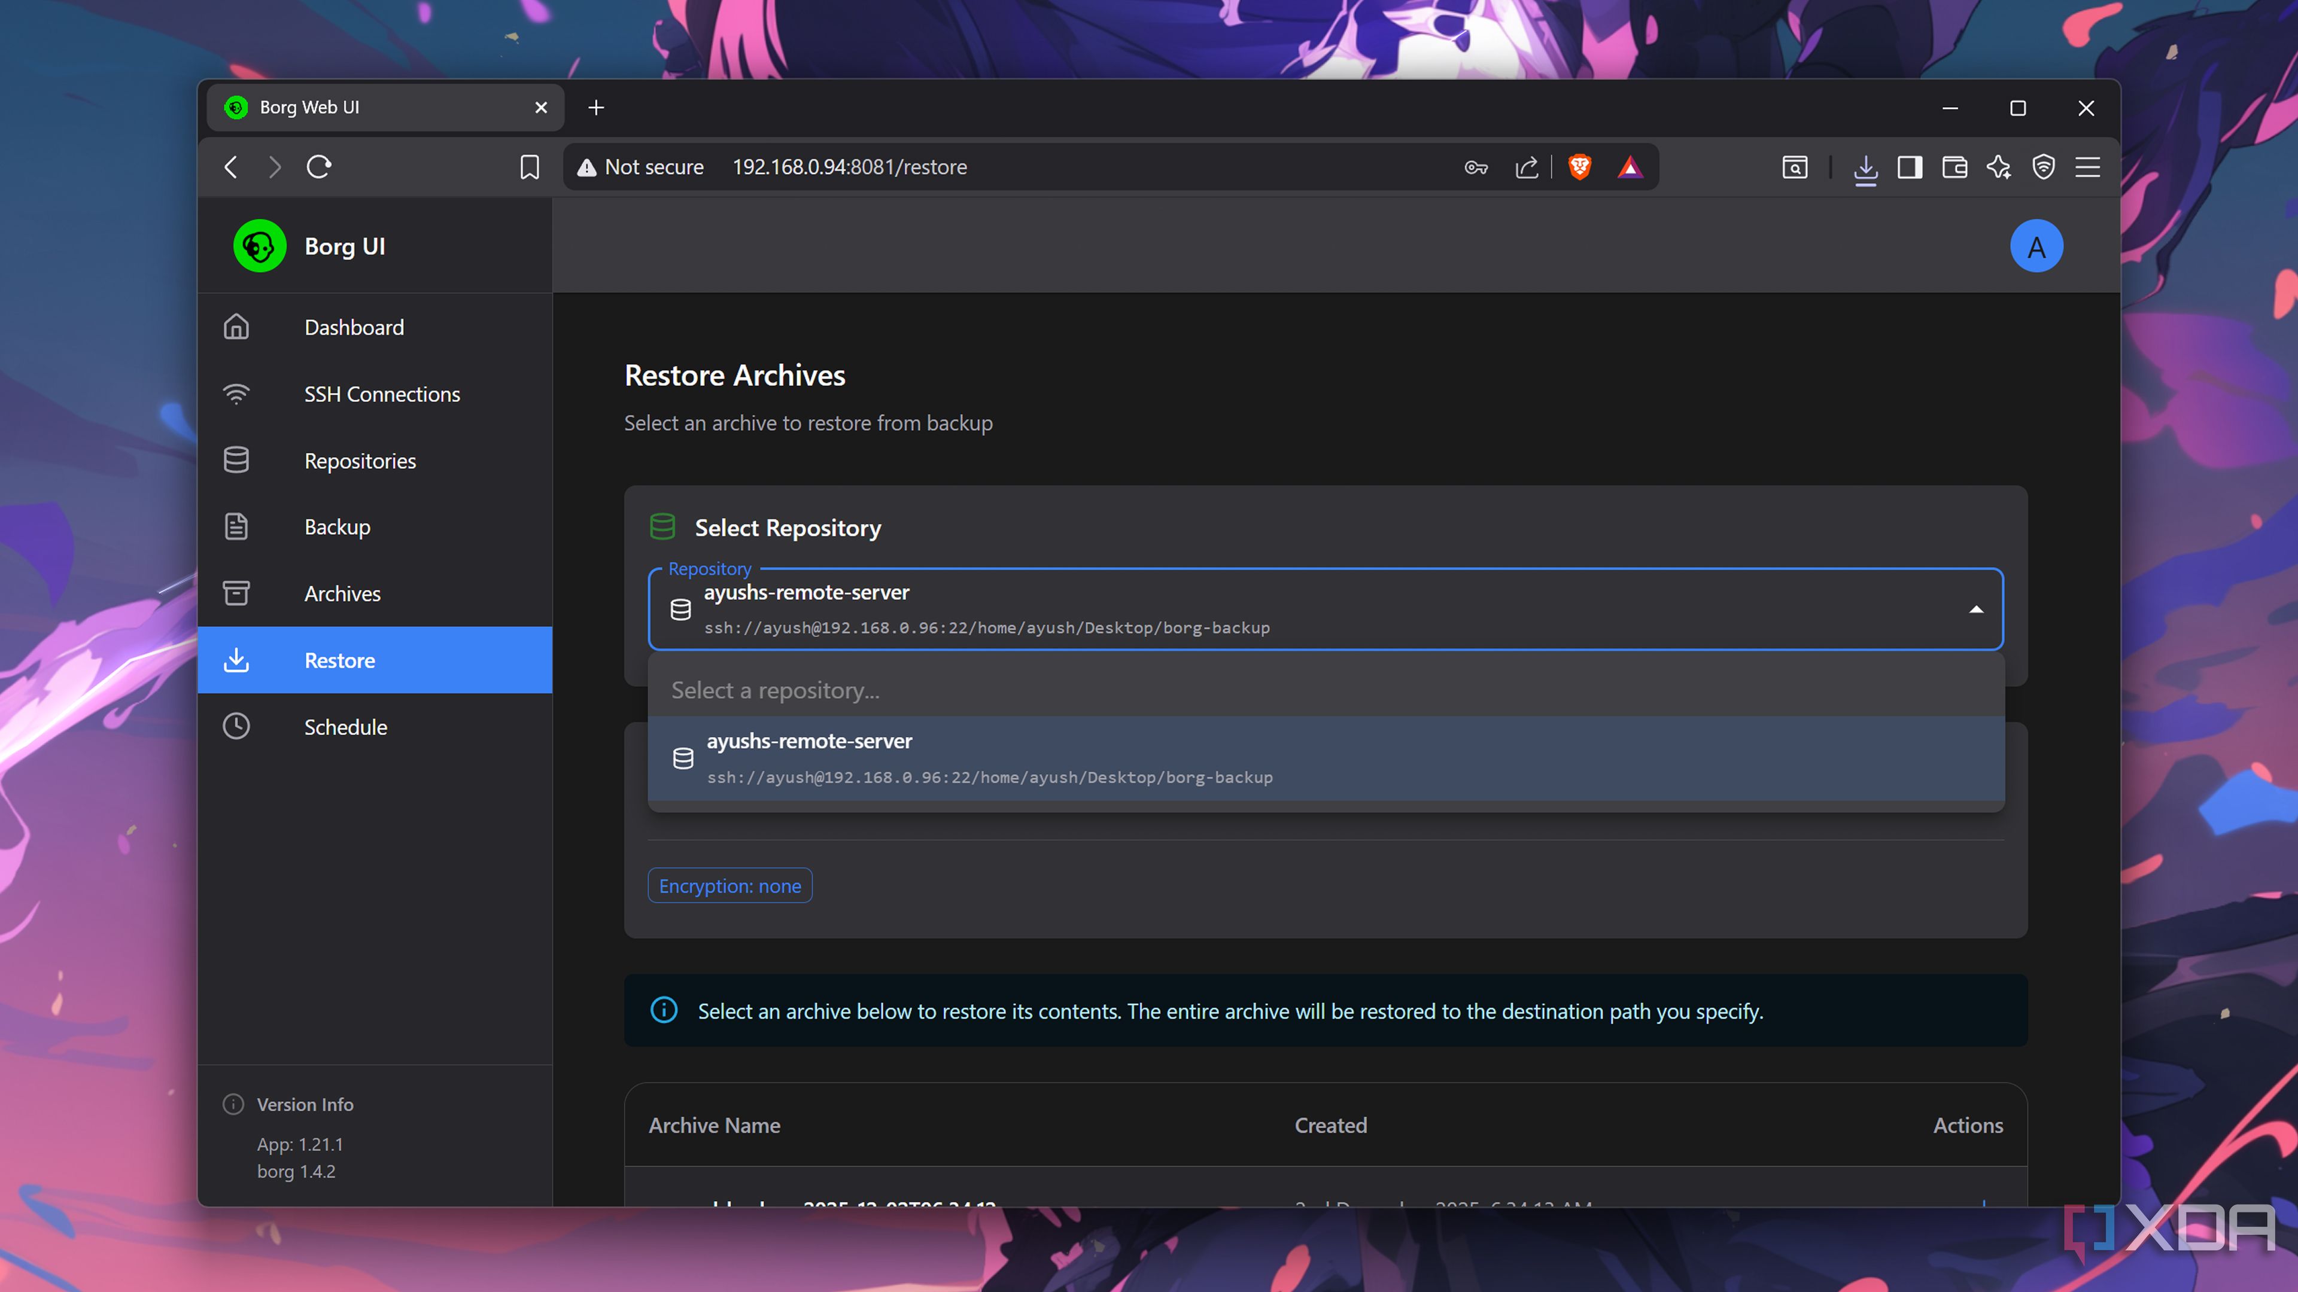
Task: Click the Borg UI green logo
Action: (260, 246)
